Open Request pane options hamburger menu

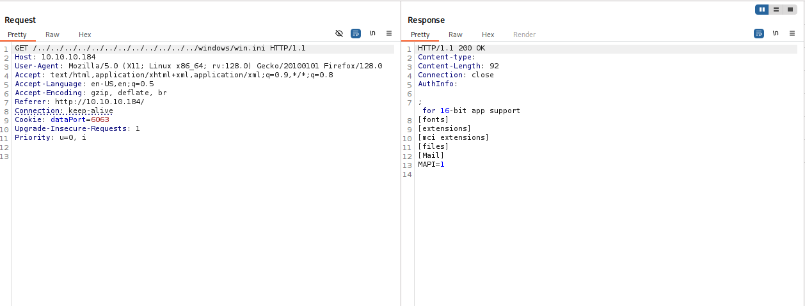pyautogui.click(x=389, y=33)
